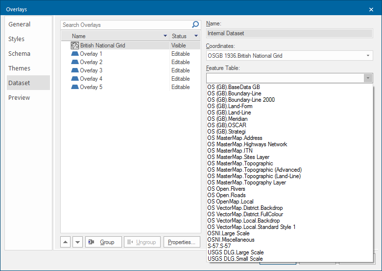The height and width of the screenshot is (271, 382).
Task: Click the Overlay 3 layer icon
Action: point(75,70)
